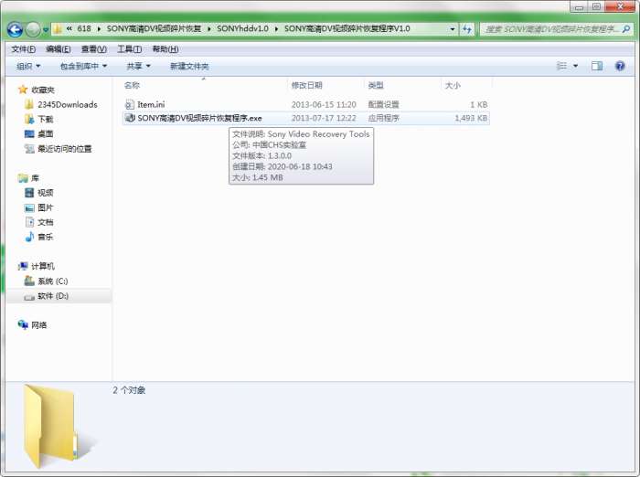Open the 音乐 library
The image size is (640, 477).
click(x=46, y=237)
